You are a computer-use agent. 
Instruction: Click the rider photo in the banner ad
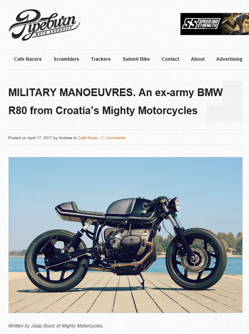click(x=236, y=24)
